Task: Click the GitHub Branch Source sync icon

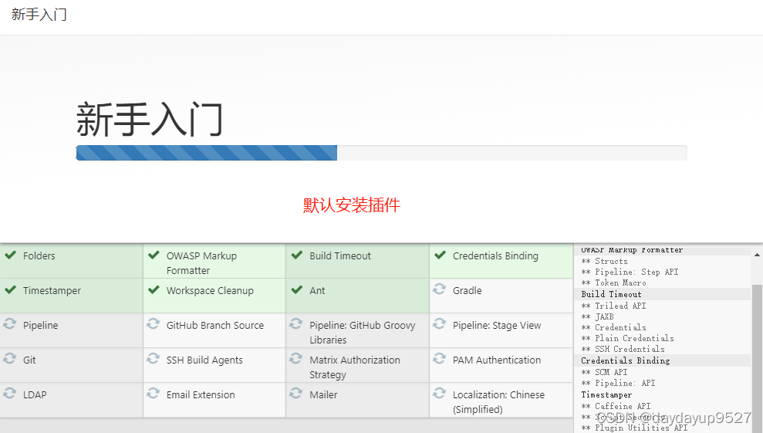Action: pos(154,323)
